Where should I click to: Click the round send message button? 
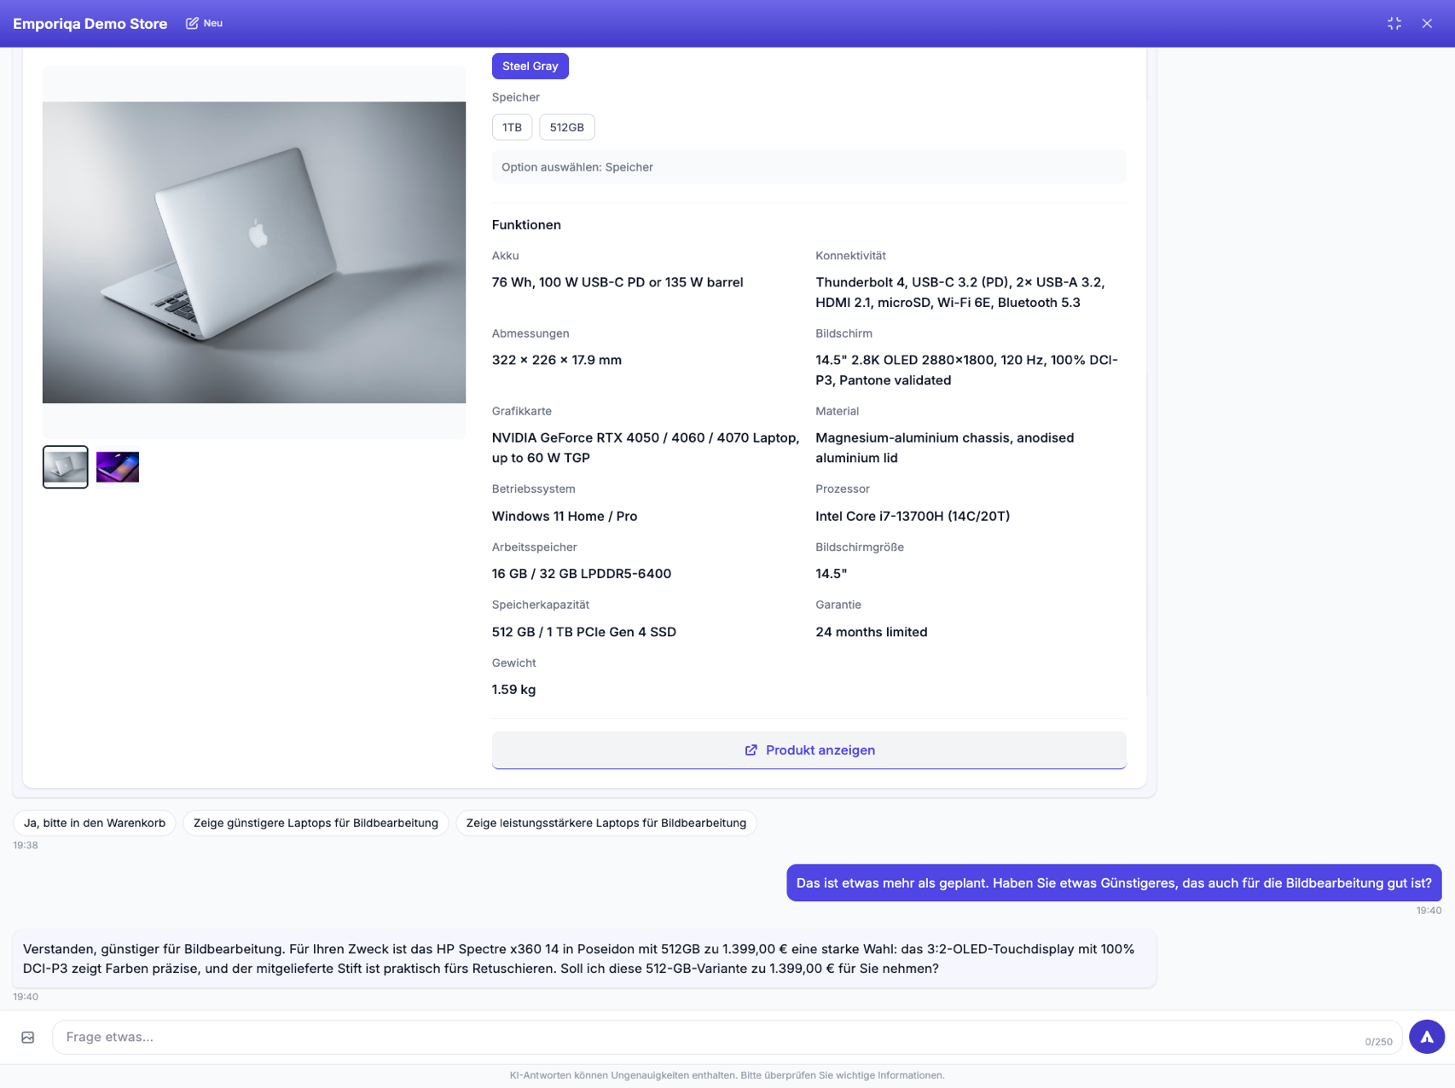point(1426,1037)
